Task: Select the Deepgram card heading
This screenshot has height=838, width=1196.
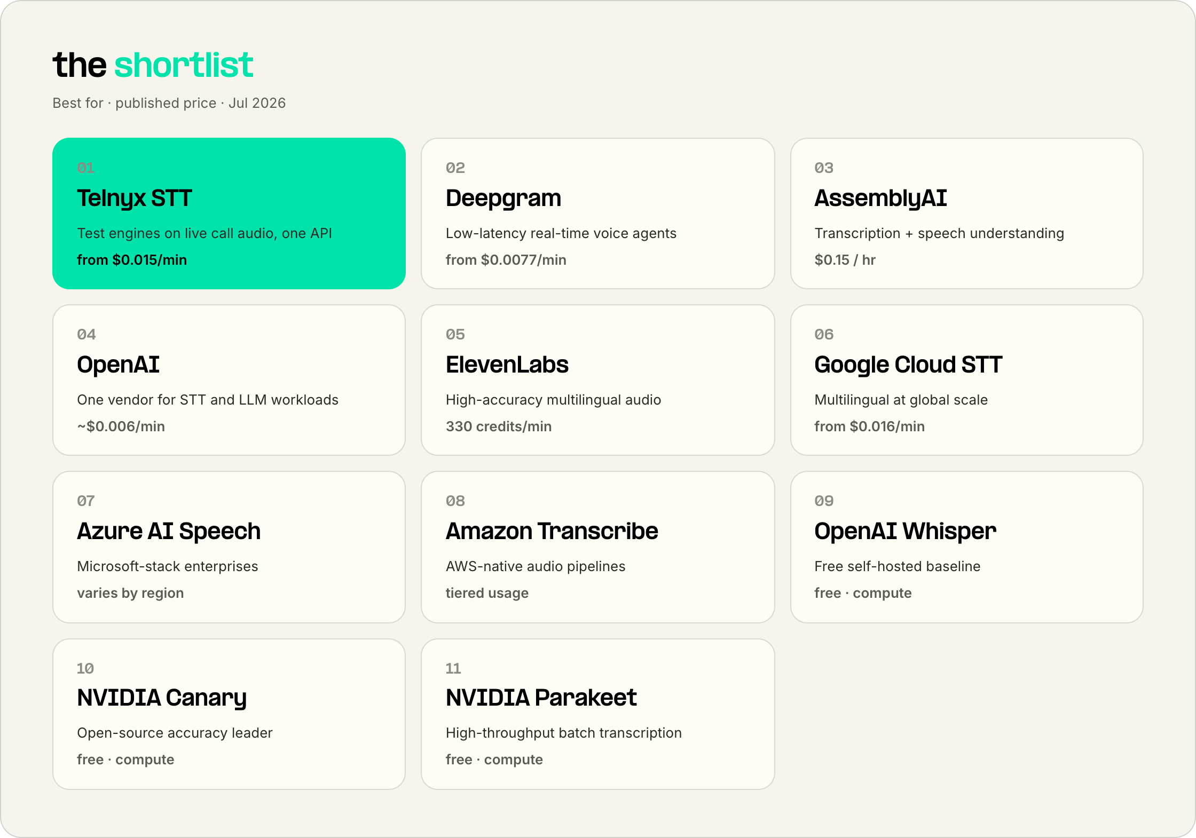Action: pos(503,199)
